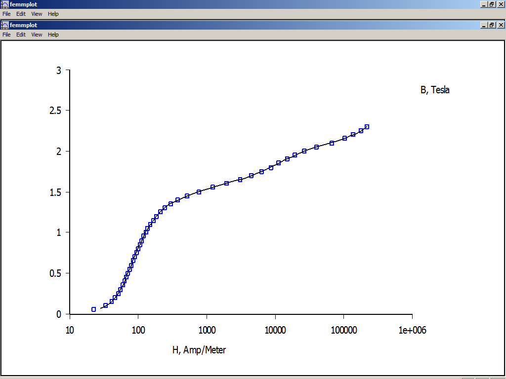Click the 1.5 y-axis tick label
The width and height of the screenshot is (506, 379).
pyautogui.click(x=55, y=192)
